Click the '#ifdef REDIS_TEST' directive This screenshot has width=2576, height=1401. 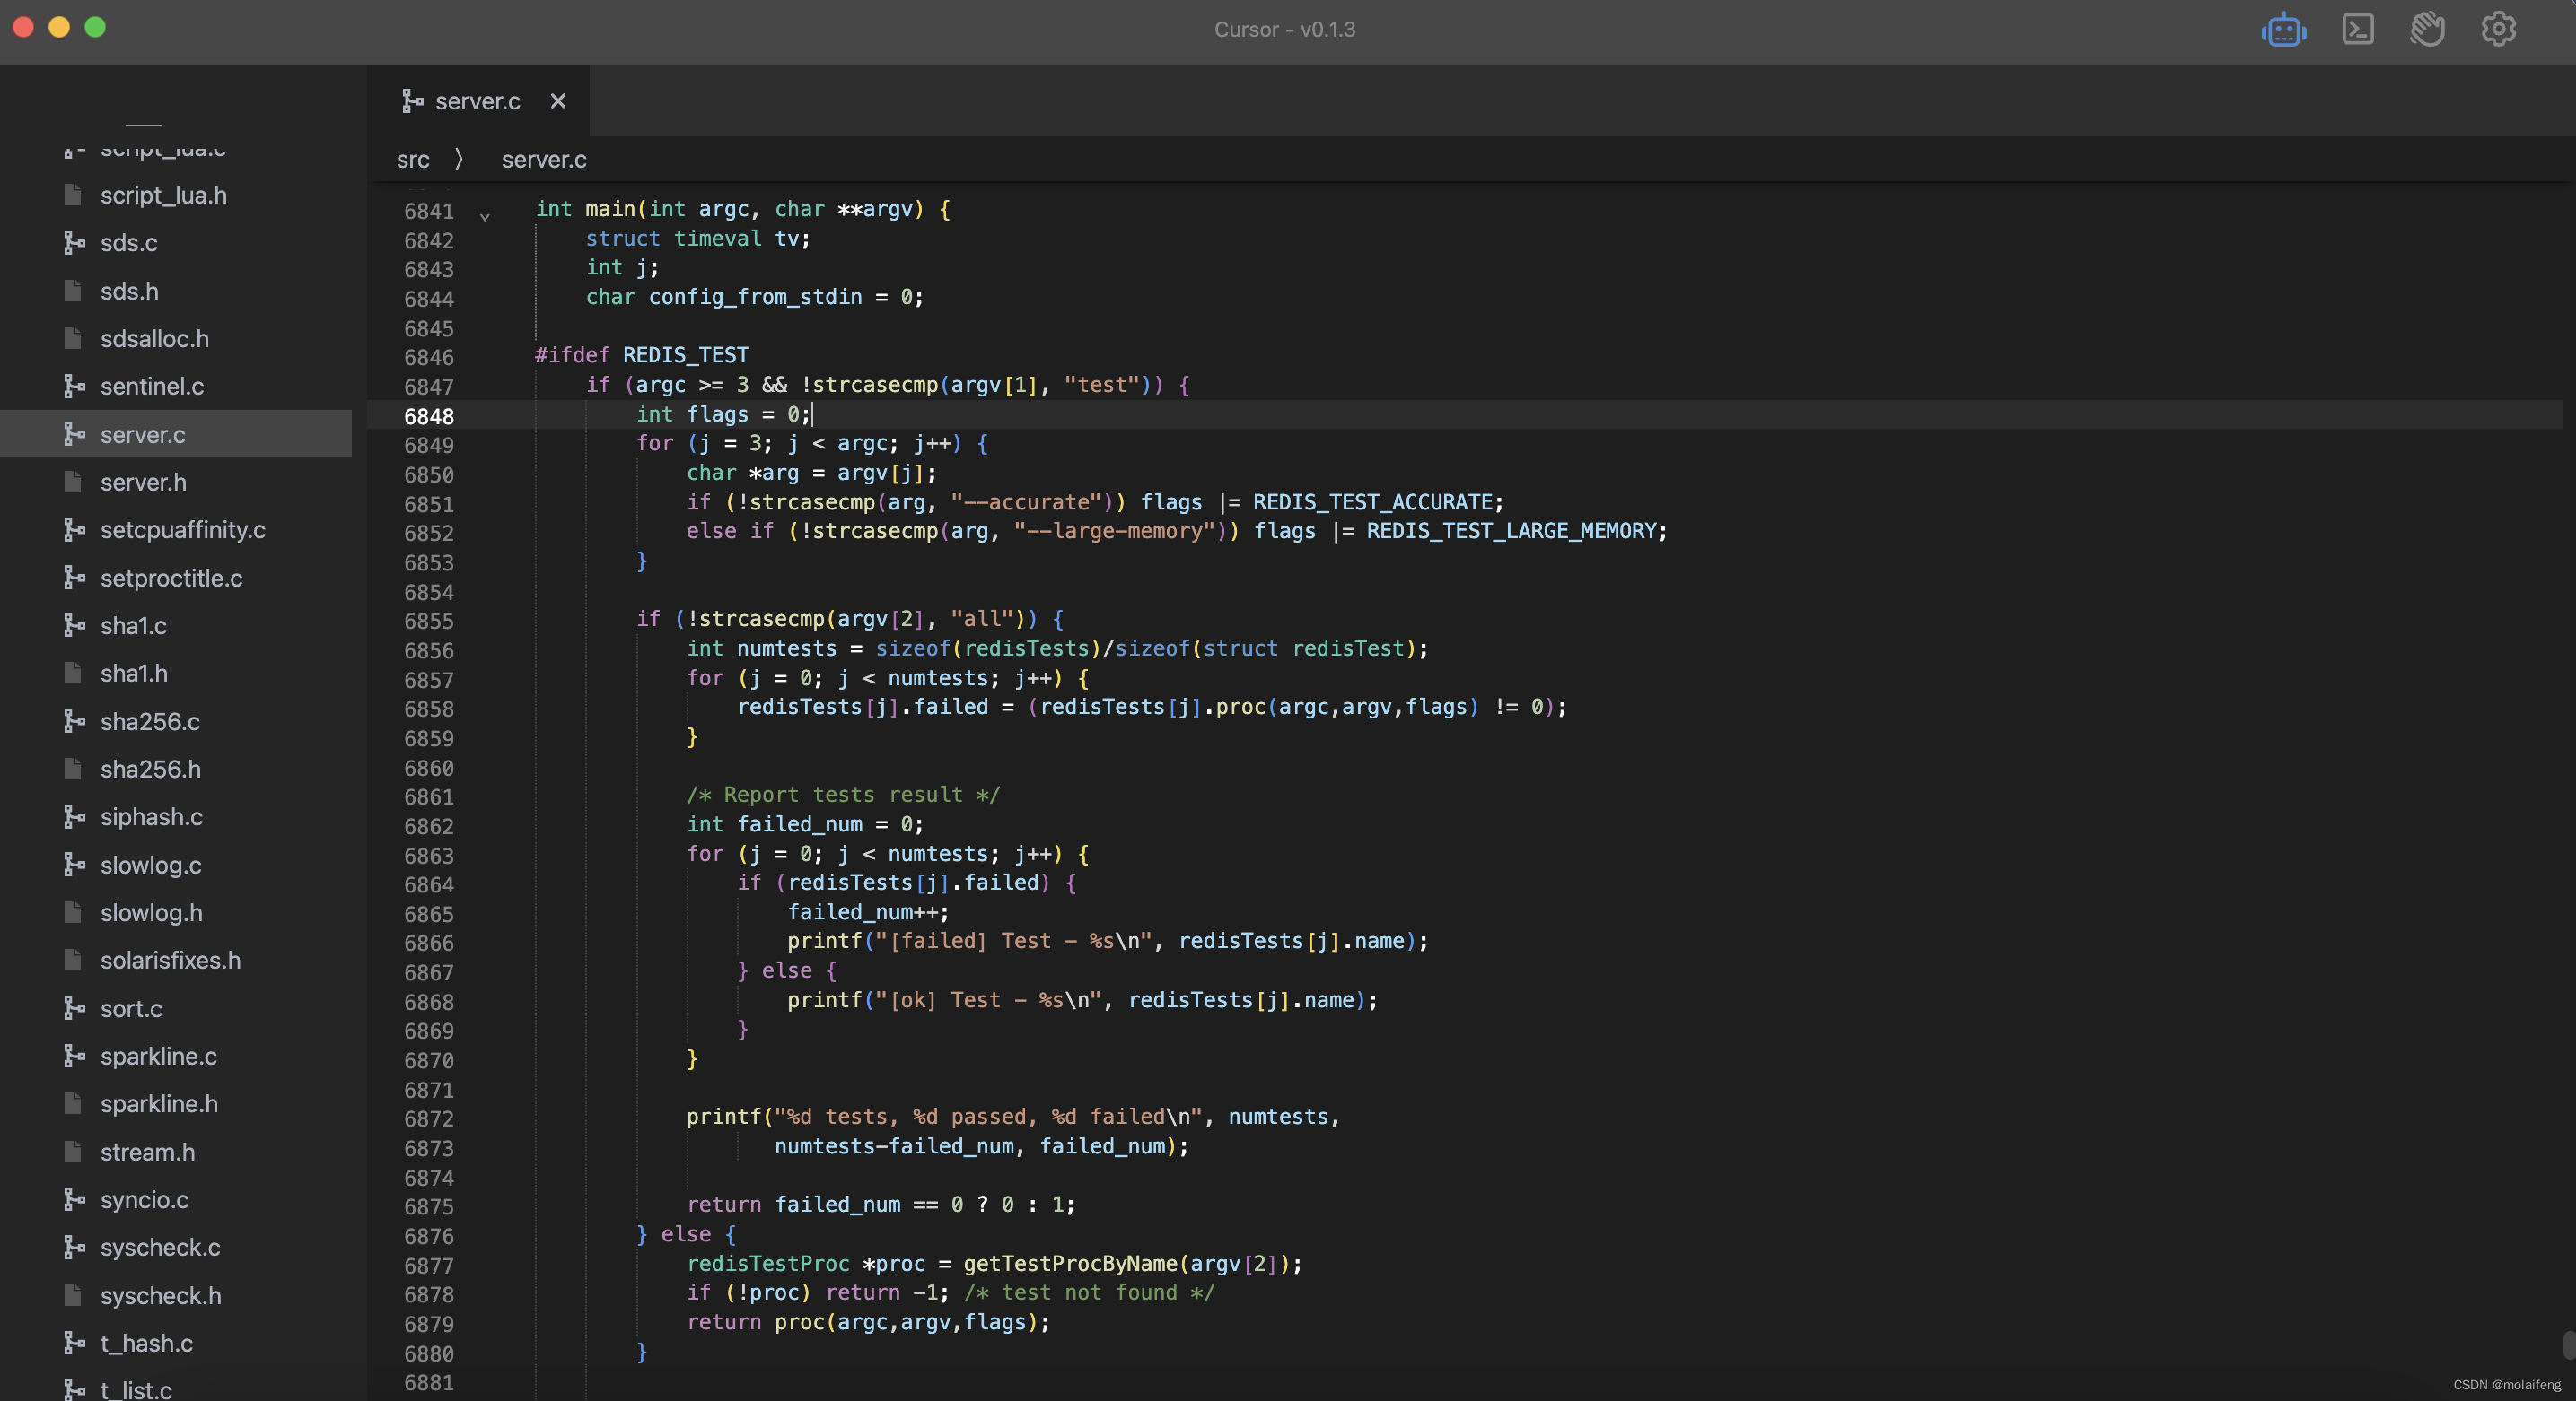(x=642, y=356)
